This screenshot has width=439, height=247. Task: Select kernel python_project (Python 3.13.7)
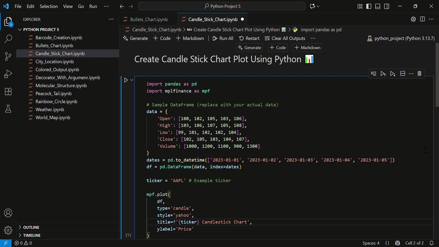(401, 38)
